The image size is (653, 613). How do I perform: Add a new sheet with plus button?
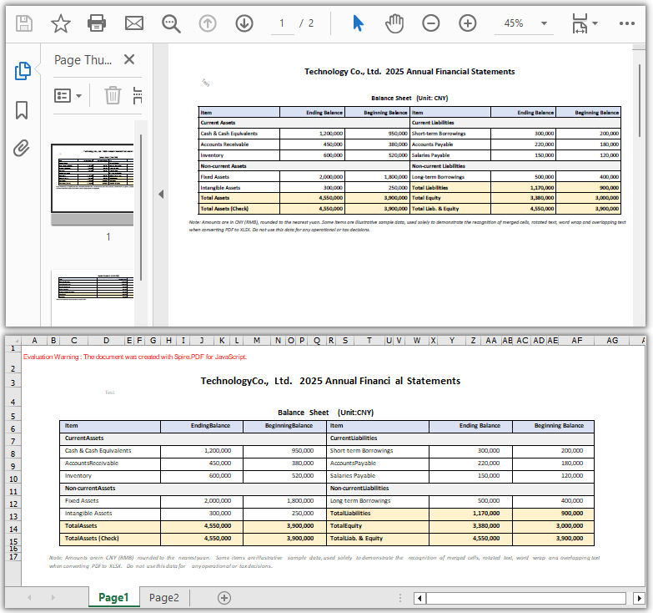pyautogui.click(x=224, y=598)
